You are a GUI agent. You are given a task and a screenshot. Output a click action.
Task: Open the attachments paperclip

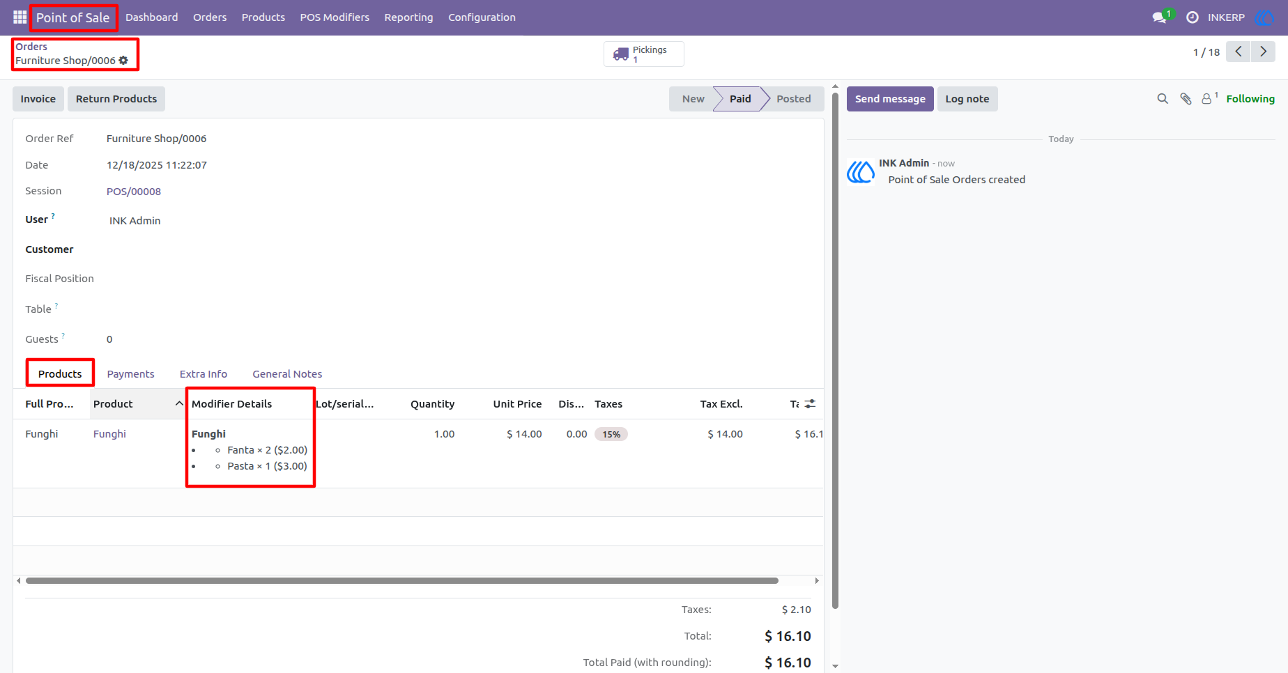pos(1186,99)
